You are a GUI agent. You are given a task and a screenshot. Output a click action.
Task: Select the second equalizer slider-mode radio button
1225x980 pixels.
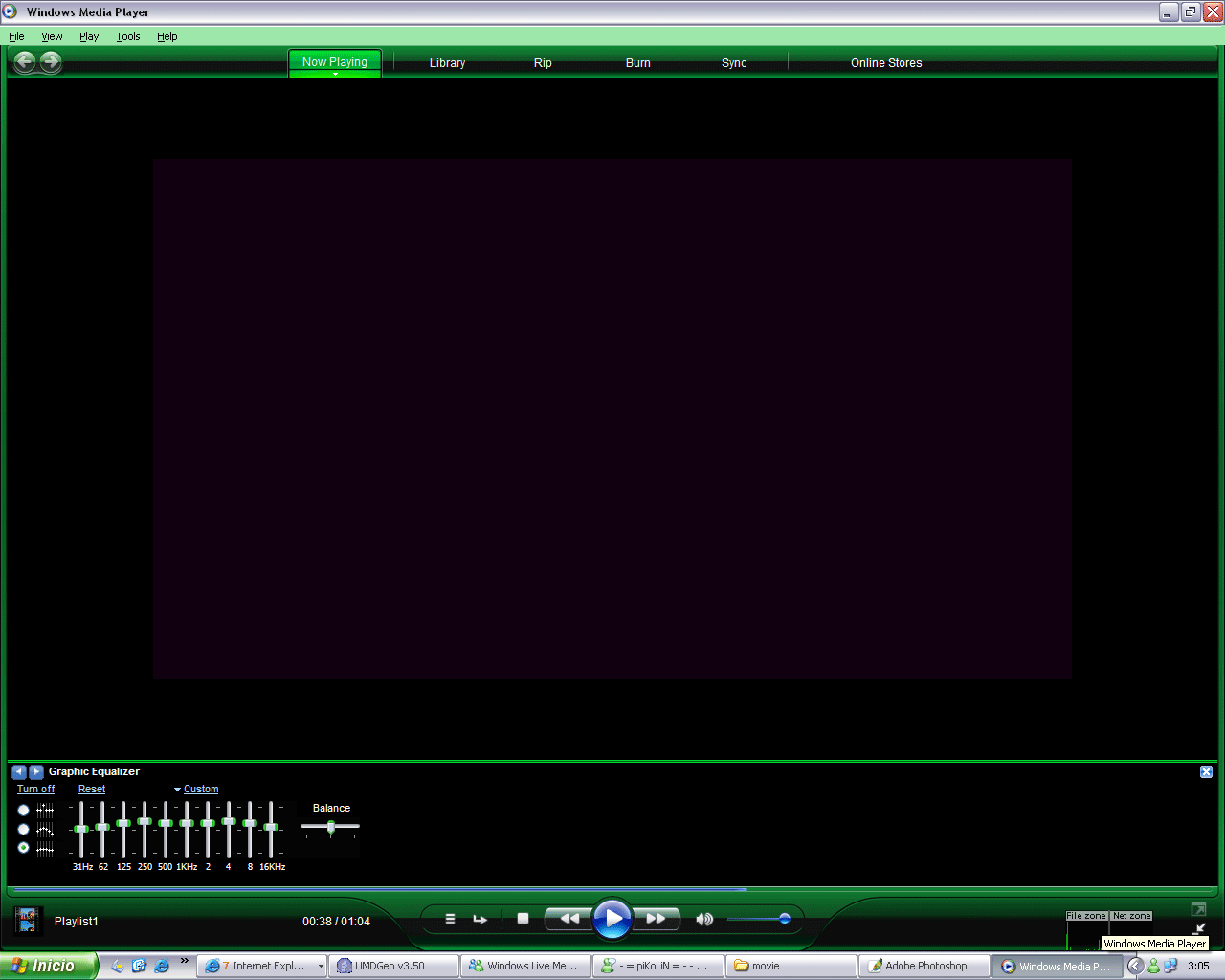pyautogui.click(x=24, y=829)
